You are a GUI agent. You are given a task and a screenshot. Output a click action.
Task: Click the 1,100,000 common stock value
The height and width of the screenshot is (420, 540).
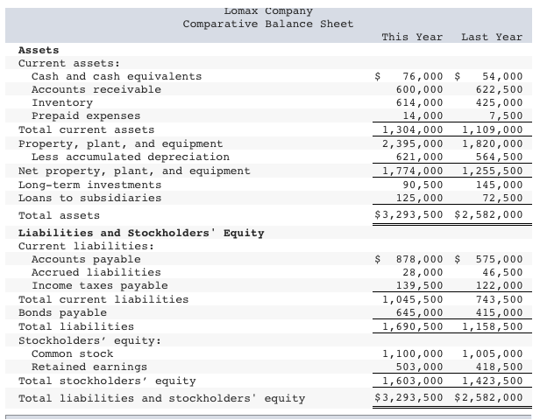pos(413,353)
